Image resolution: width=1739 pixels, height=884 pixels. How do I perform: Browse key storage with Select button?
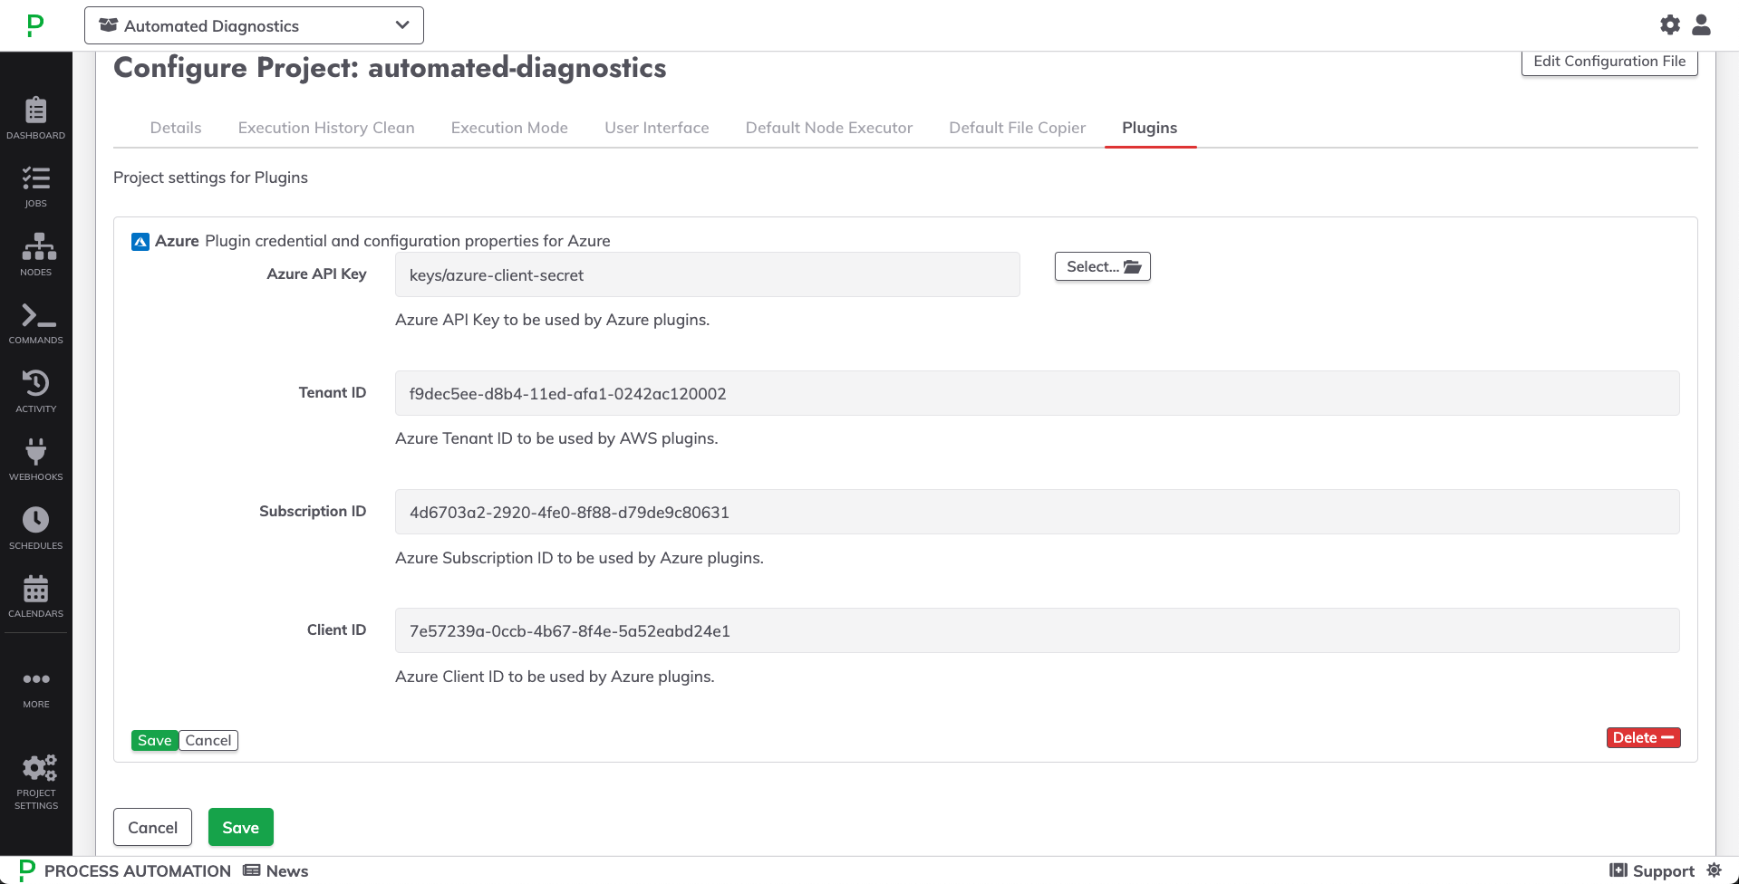[1103, 266]
